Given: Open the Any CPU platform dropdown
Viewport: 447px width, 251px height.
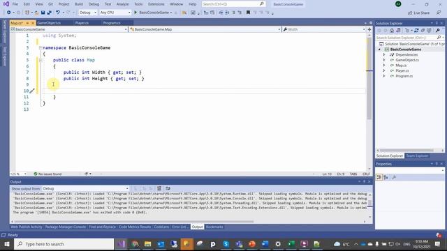Looking at the screenshot, I should pos(115,13).
